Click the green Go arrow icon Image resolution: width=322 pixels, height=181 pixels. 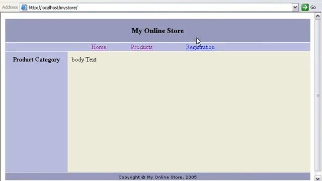(305, 8)
